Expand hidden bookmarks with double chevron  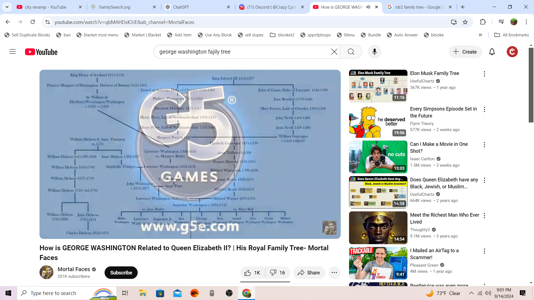(480, 35)
